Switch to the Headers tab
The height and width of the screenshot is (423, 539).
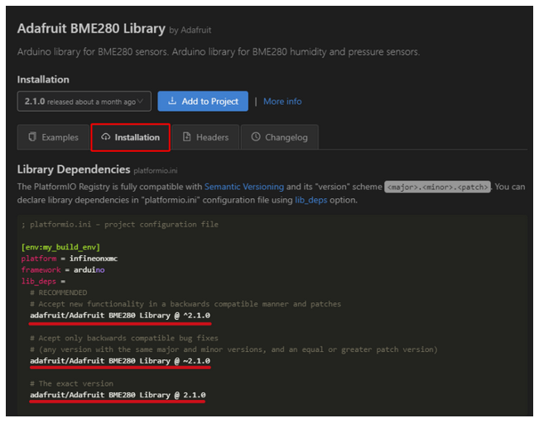205,137
